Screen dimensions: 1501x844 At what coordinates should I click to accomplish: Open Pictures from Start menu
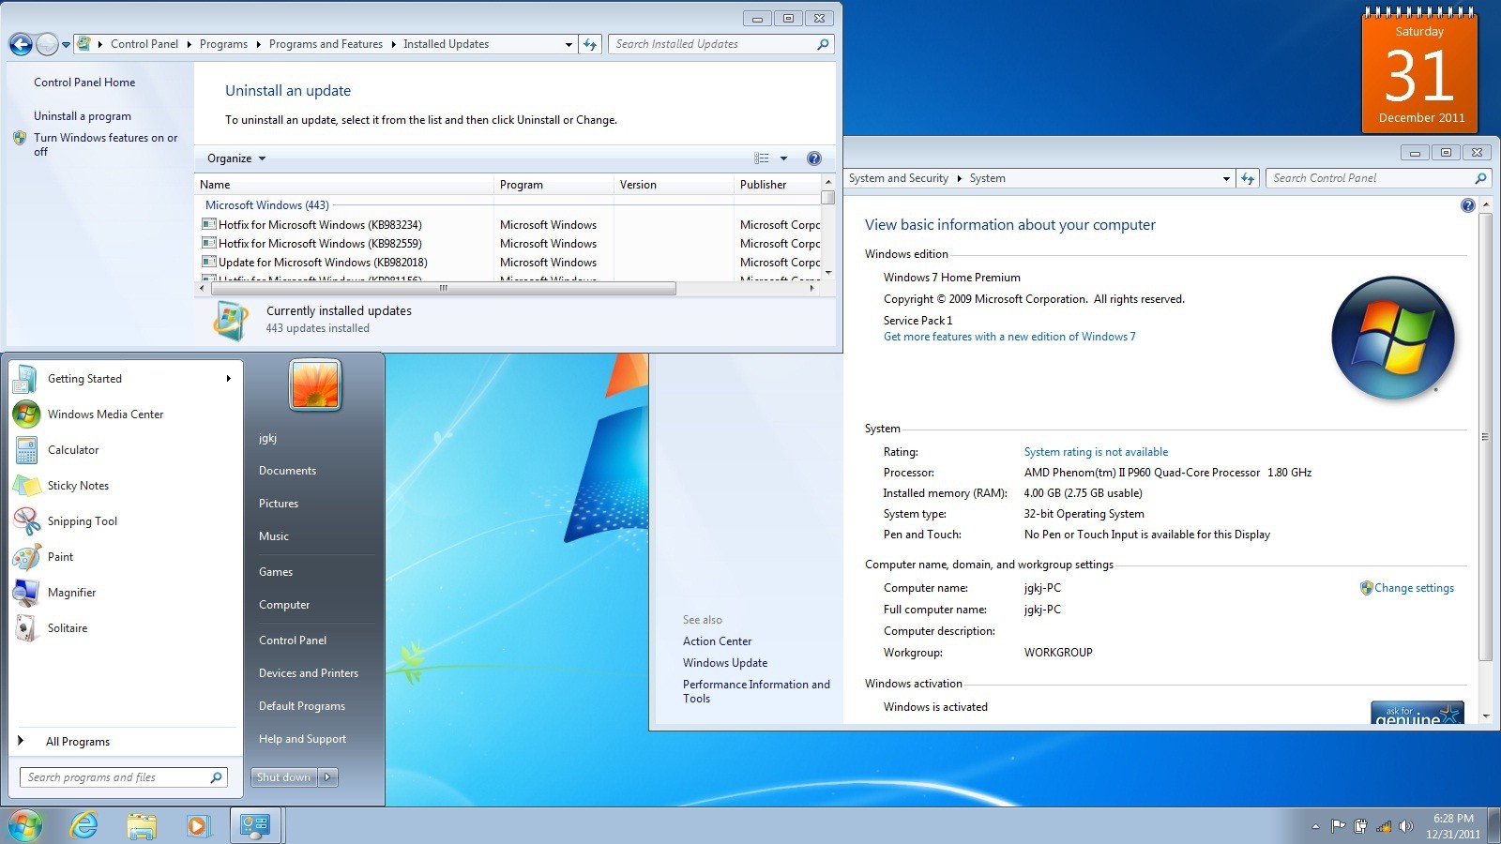click(x=279, y=504)
